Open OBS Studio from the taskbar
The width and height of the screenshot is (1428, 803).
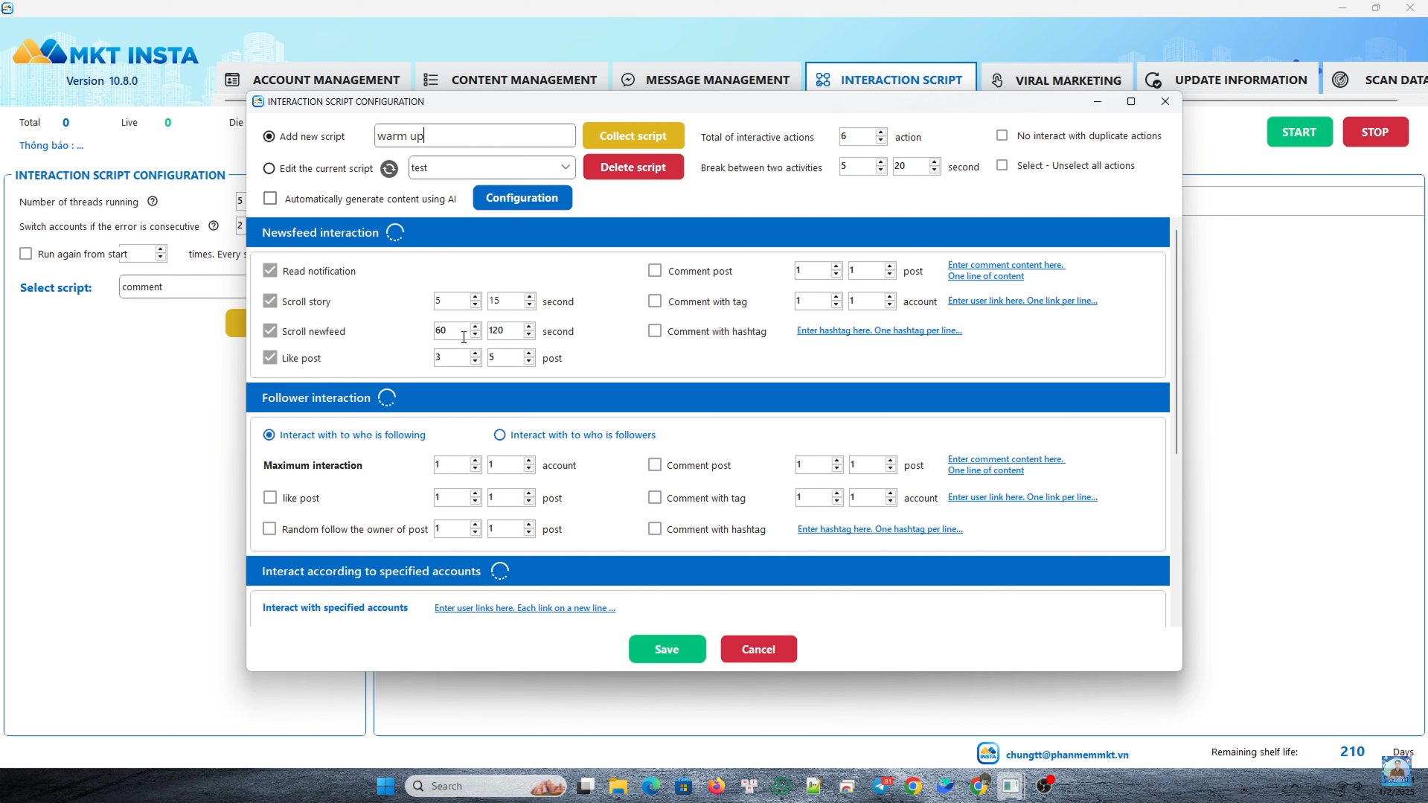coord(1045,786)
